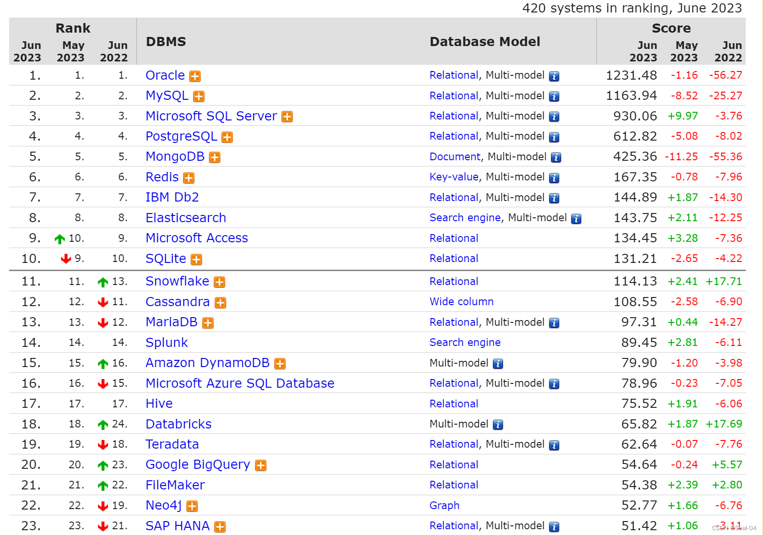
Task: Click the plus icon next to SQLite
Action: click(x=196, y=260)
